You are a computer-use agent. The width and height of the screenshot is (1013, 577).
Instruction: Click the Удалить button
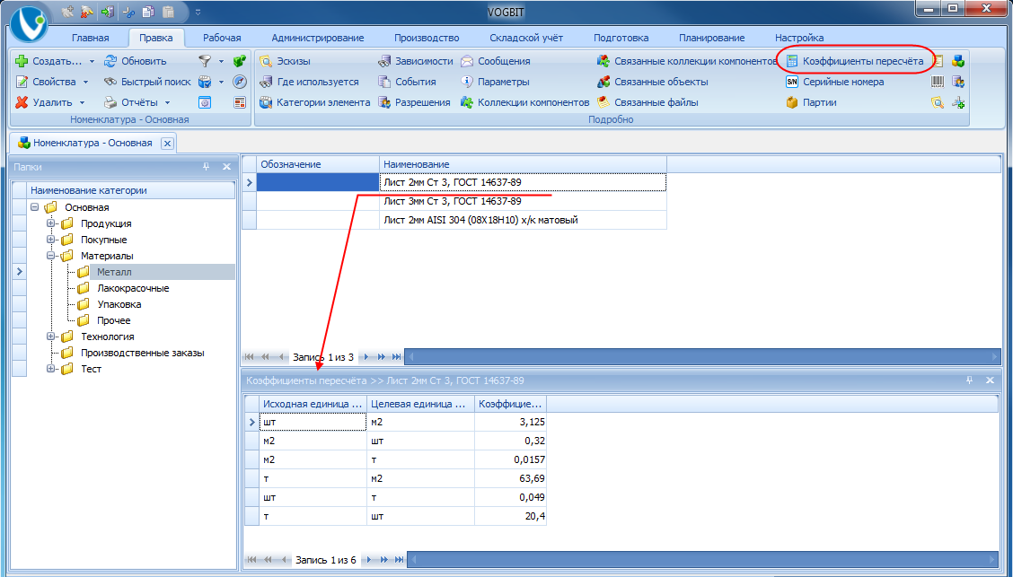tap(44, 102)
